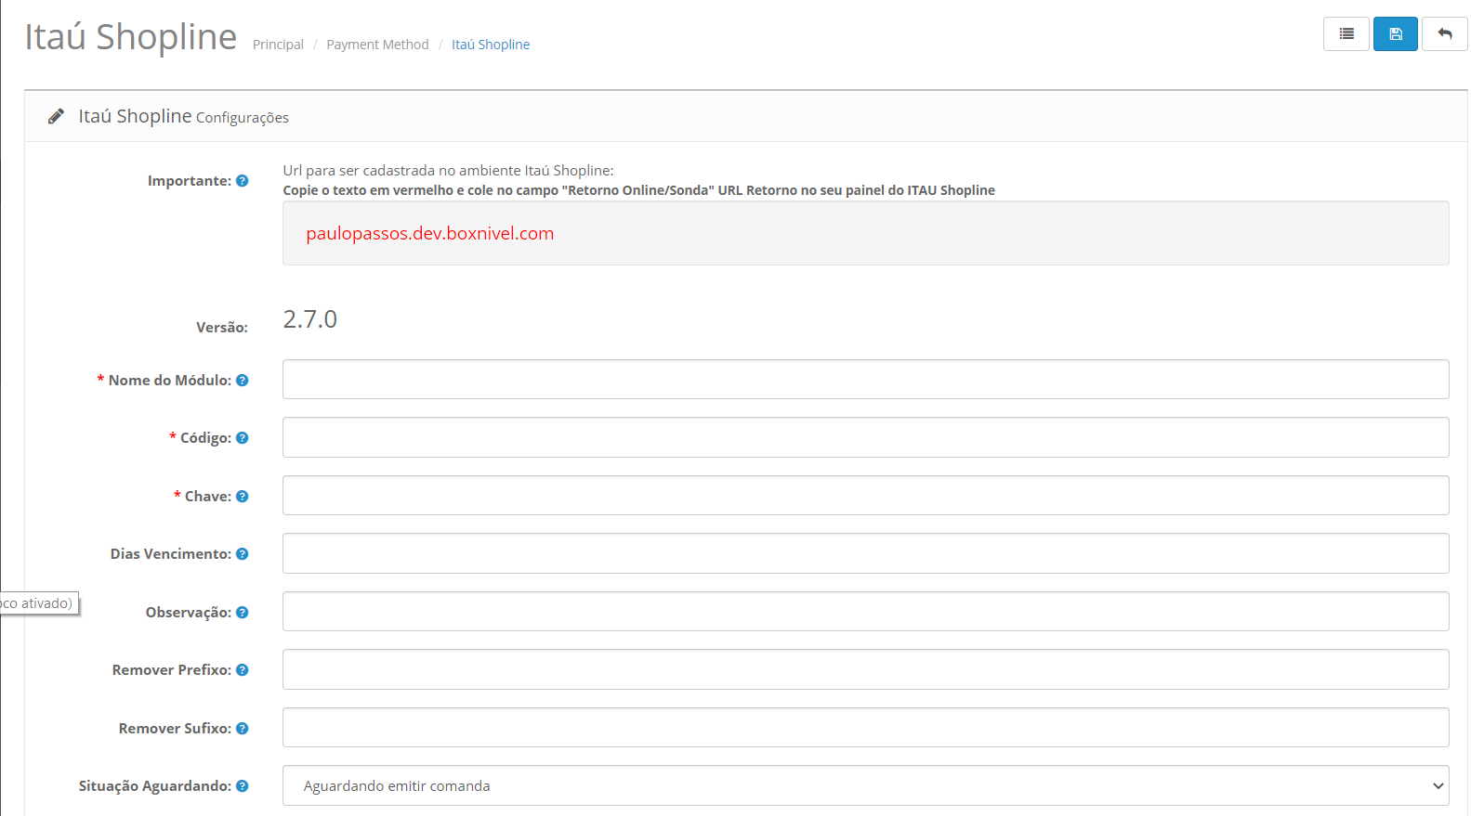
Task: Select the Dias Vencimento input field
Action: (865, 553)
